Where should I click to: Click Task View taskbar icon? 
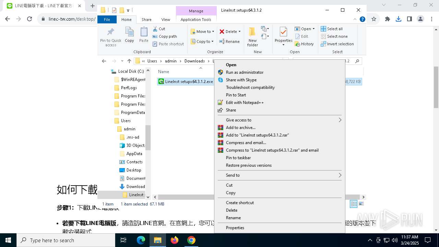[x=123, y=240]
